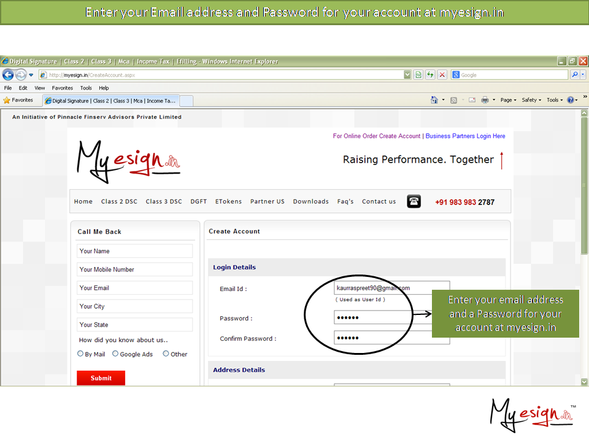This screenshot has height=442, width=589.
Task: Click the search magnifier icon
Action: click(574, 75)
